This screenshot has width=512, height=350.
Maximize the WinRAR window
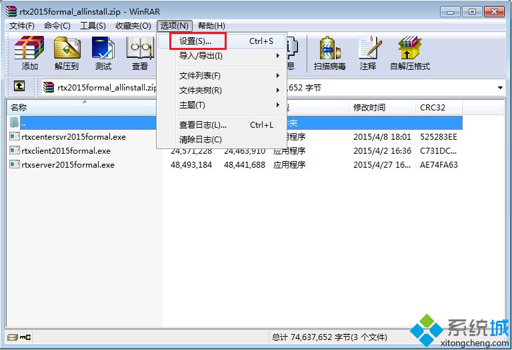(x=472, y=12)
